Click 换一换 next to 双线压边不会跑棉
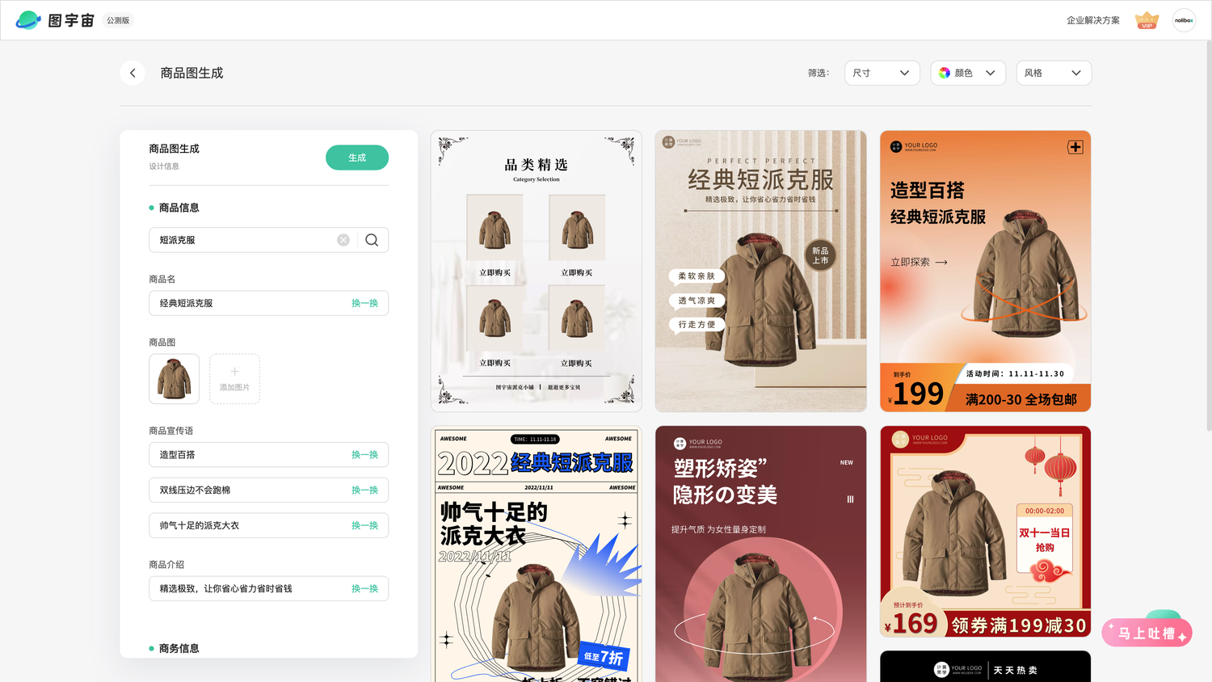 pos(364,490)
